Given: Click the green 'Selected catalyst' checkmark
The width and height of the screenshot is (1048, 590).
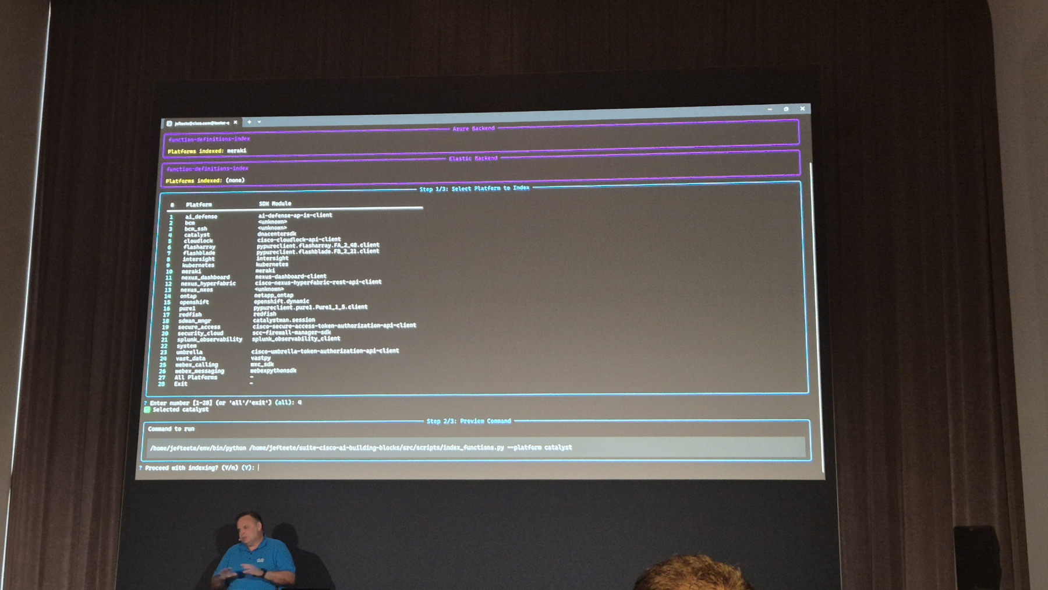Looking at the screenshot, I should point(147,410).
